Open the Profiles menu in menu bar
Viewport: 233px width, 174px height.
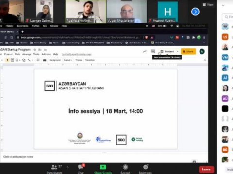pyautogui.click(x=35, y=26)
